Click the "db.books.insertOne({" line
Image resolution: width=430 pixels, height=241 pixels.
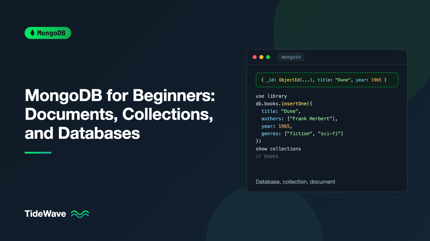click(284, 104)
